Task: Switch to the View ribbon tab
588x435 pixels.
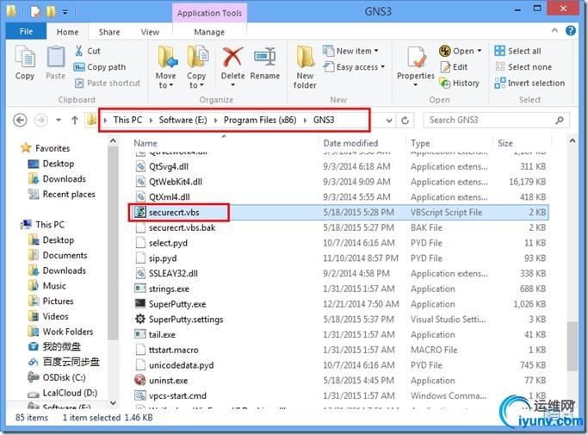Action: click(150, 32)
